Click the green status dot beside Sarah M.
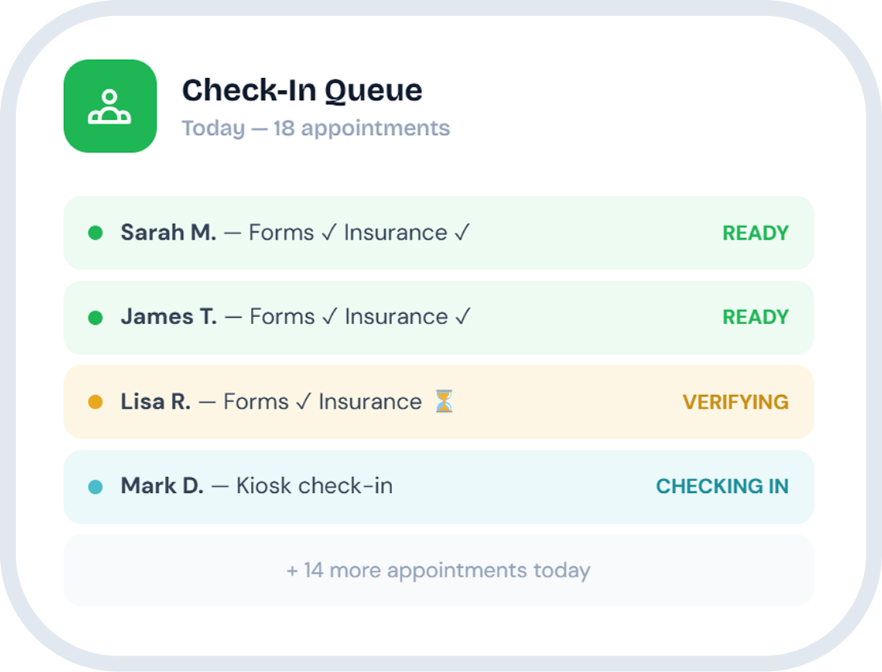The height and width of the screenshot is (672, 882). [x=95, y=233]
